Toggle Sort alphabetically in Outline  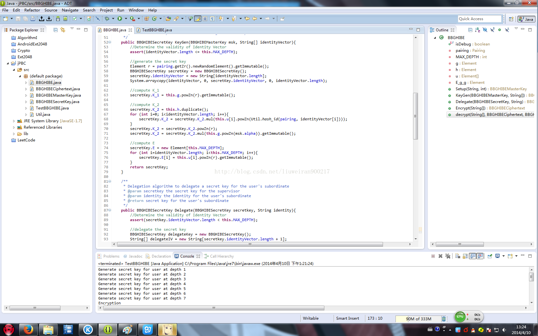[477, 30]
